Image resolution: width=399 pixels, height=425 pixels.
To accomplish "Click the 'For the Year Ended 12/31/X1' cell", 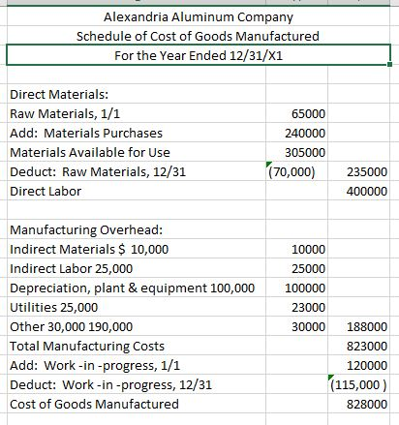I will pyautogui.click(x=199, y=55).
